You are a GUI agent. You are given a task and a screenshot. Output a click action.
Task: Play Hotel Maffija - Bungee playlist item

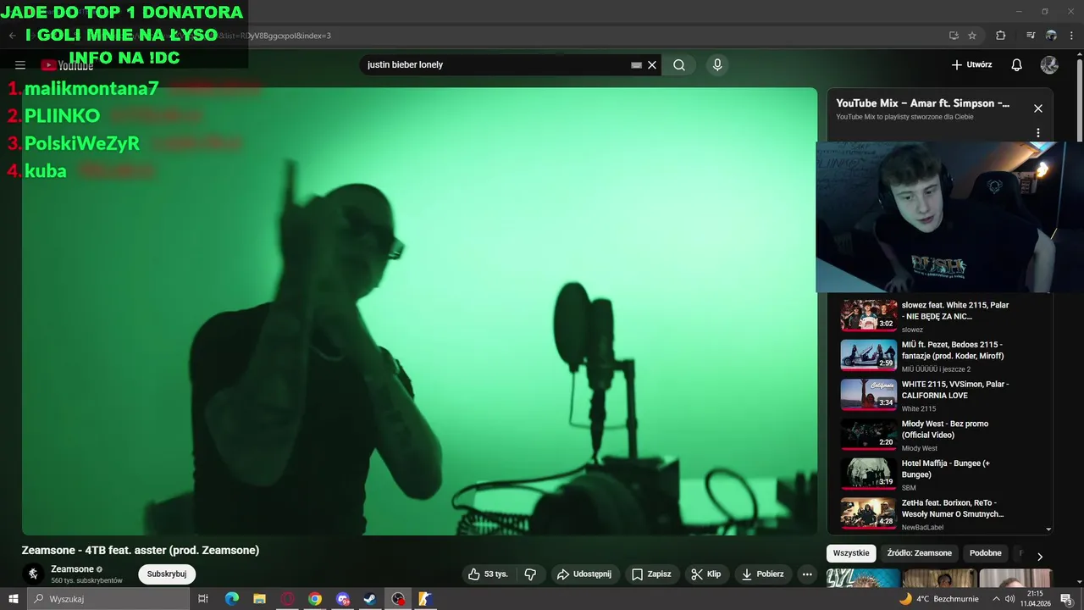pos(938,474)
